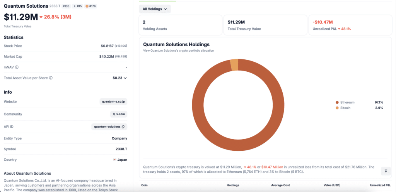Viewport: 396px width, 192px height.
Task: Click the Ethereum segment of the donut chart
Action: point(238,145)
